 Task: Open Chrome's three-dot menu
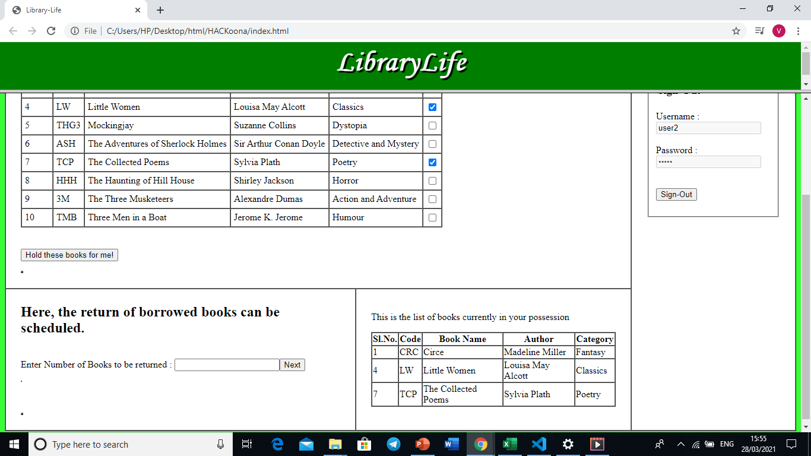click(799, 31)
